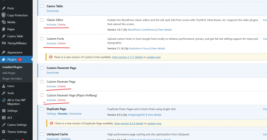Click the Custom Fonts update refresh icon
The height and width of the screenshot is (140, 267).
(51, 57)
